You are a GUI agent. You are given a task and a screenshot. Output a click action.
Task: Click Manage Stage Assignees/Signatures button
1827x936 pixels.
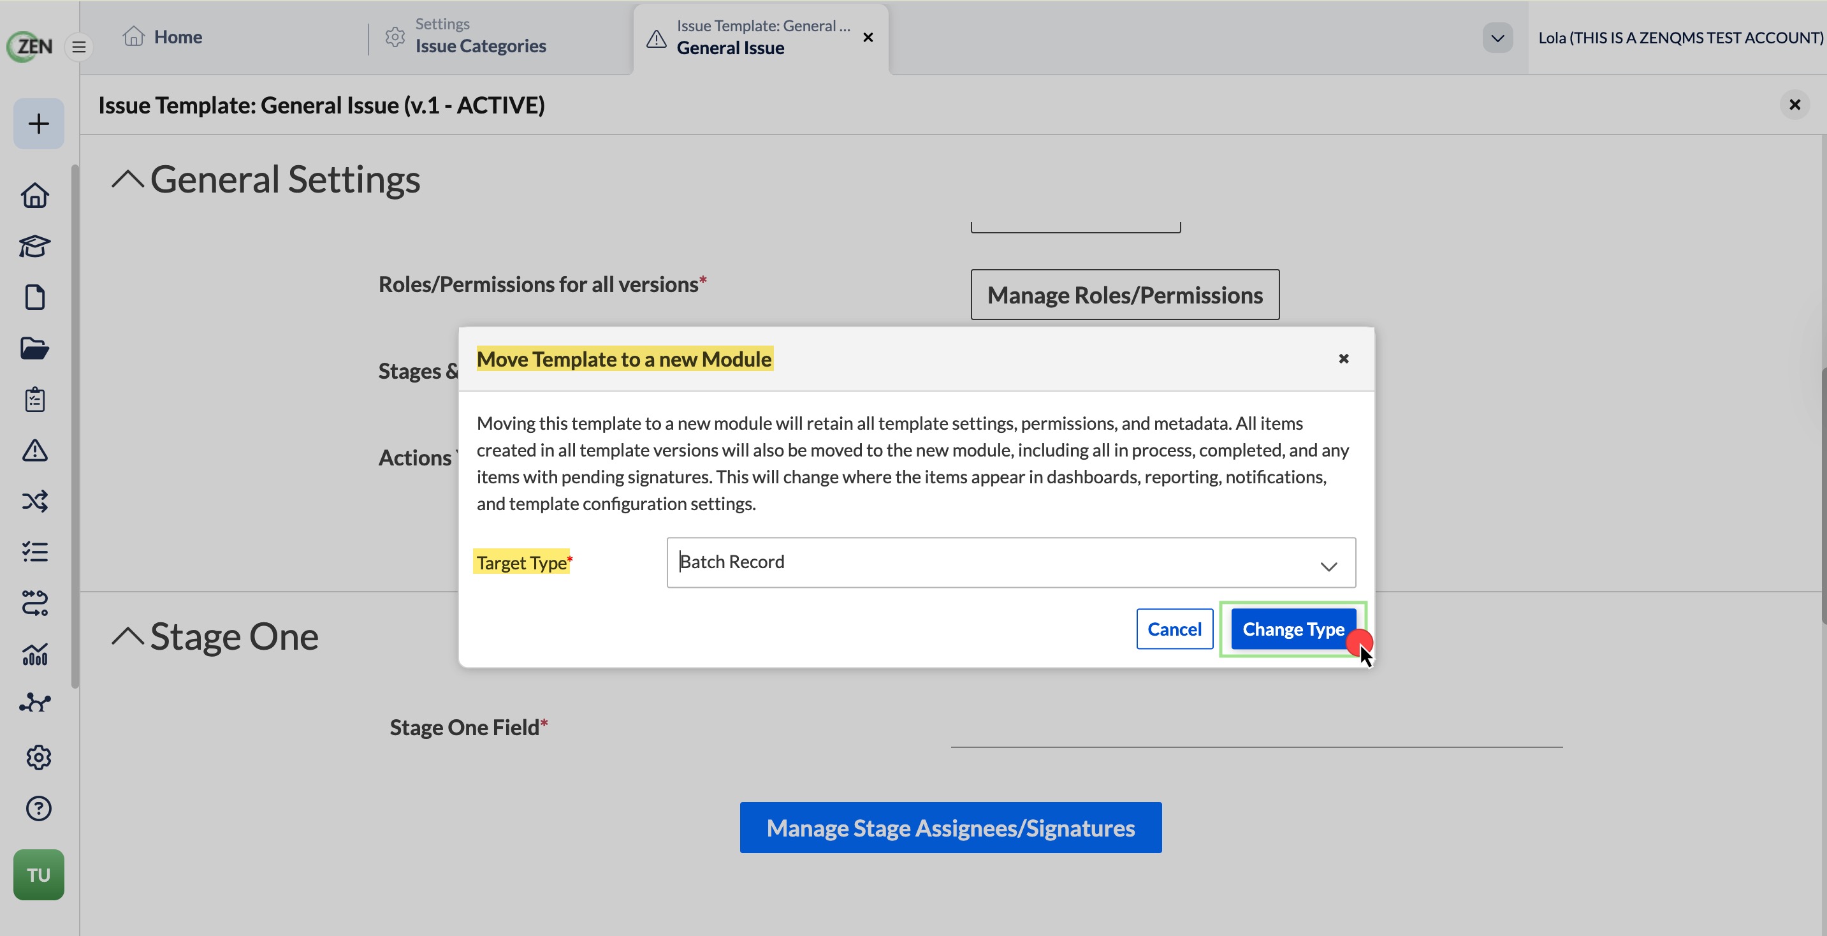point(950,828)
